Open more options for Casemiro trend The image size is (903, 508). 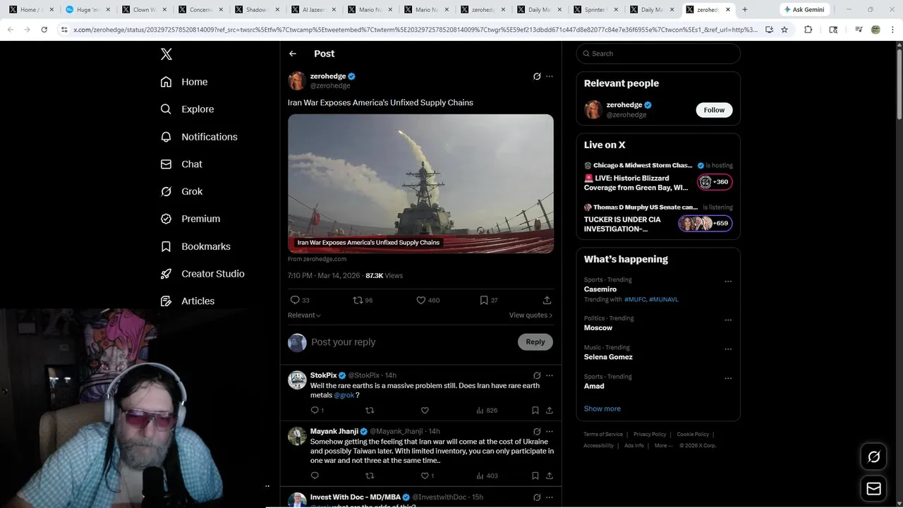point(728,282)
